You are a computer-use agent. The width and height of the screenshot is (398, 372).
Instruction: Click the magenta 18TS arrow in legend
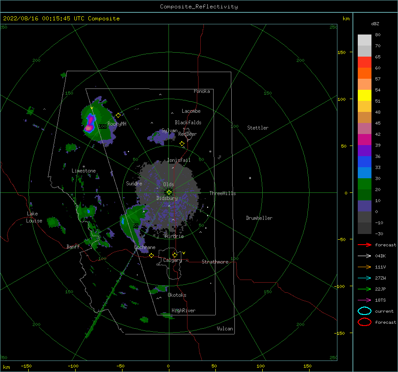(x=364, y=300)
